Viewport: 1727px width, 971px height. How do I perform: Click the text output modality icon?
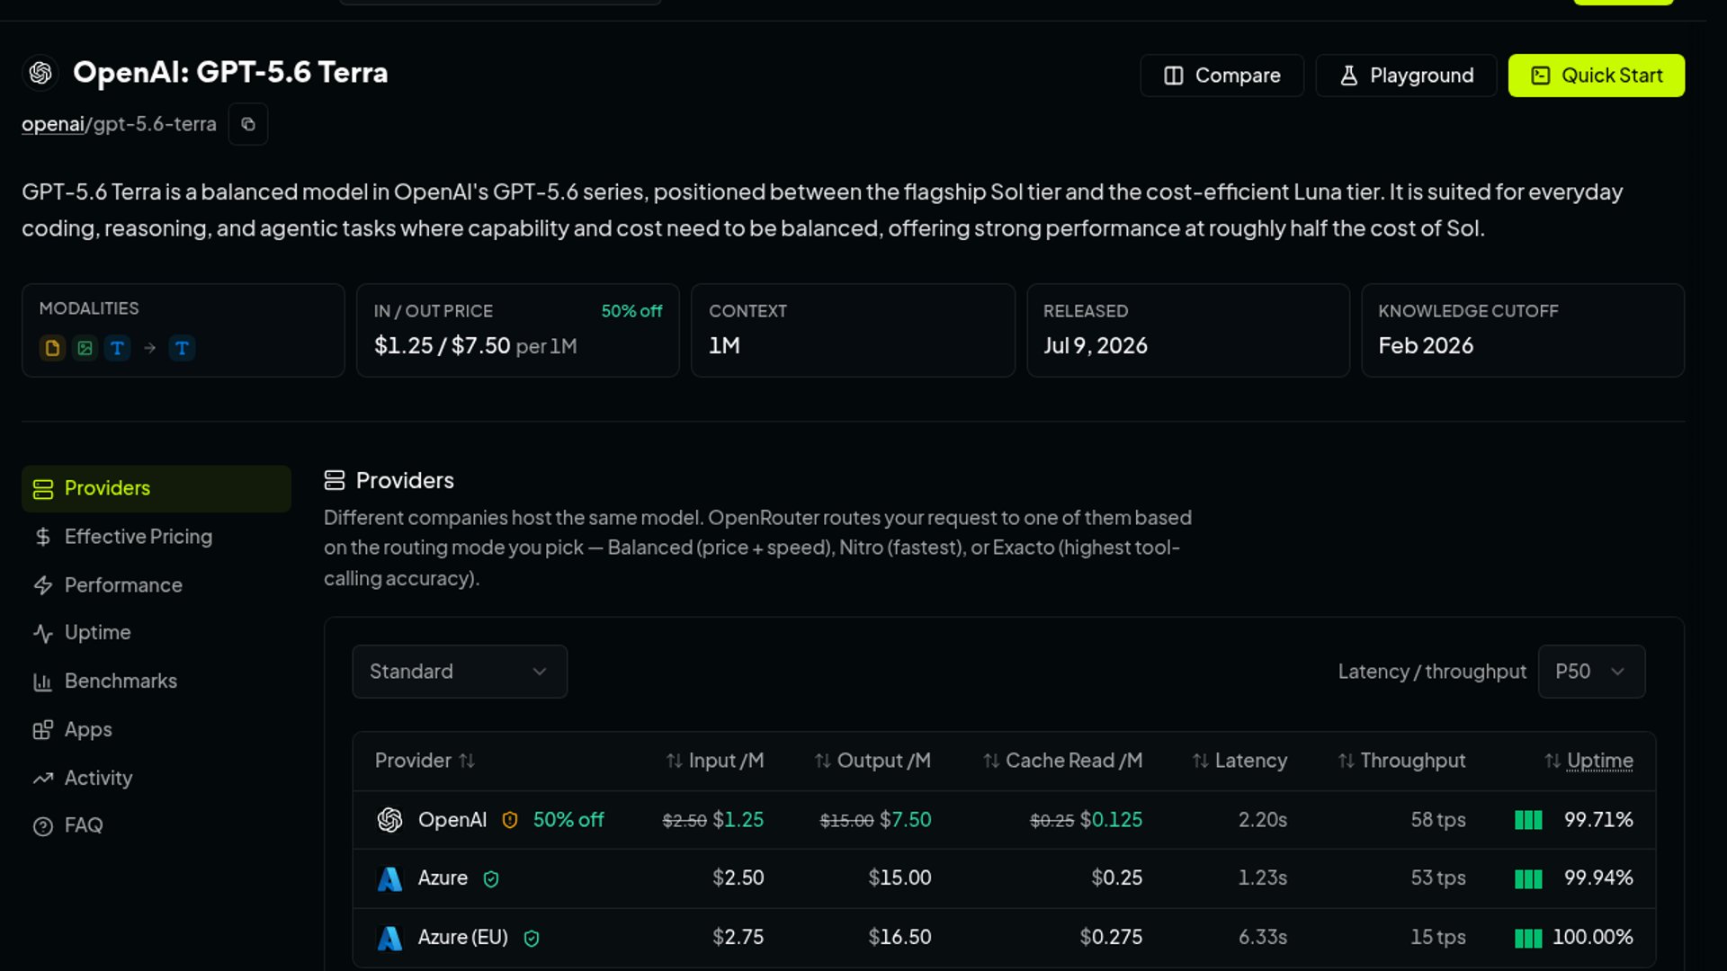[182, 348]
